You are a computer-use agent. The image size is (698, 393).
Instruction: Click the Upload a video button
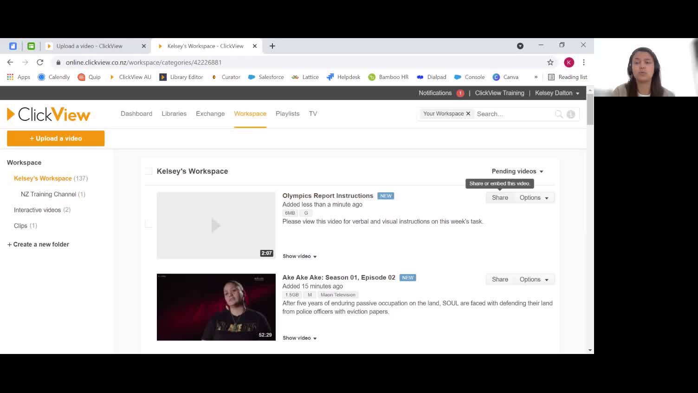(x=56, y=138)
